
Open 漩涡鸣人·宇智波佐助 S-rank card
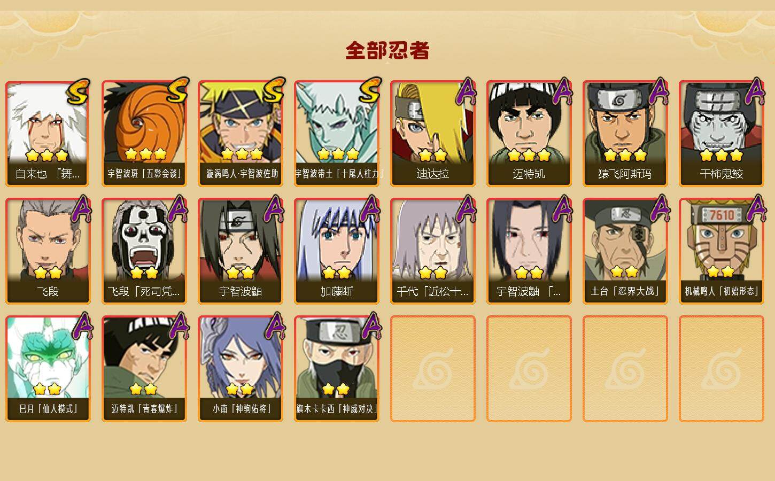coord(240,134)
